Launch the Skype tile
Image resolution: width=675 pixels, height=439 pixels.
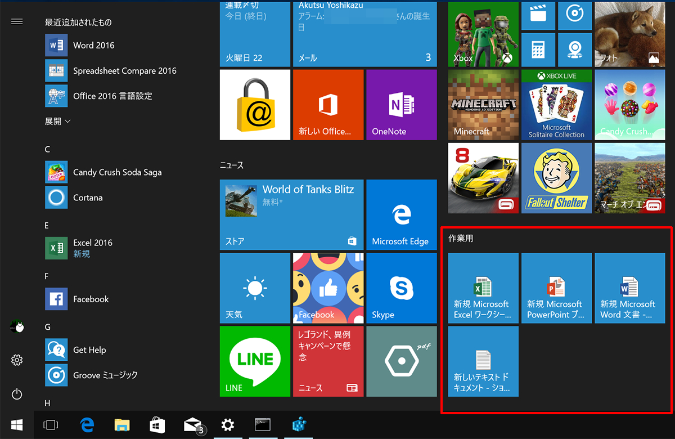pyautogui.click(x=401, y=288)
